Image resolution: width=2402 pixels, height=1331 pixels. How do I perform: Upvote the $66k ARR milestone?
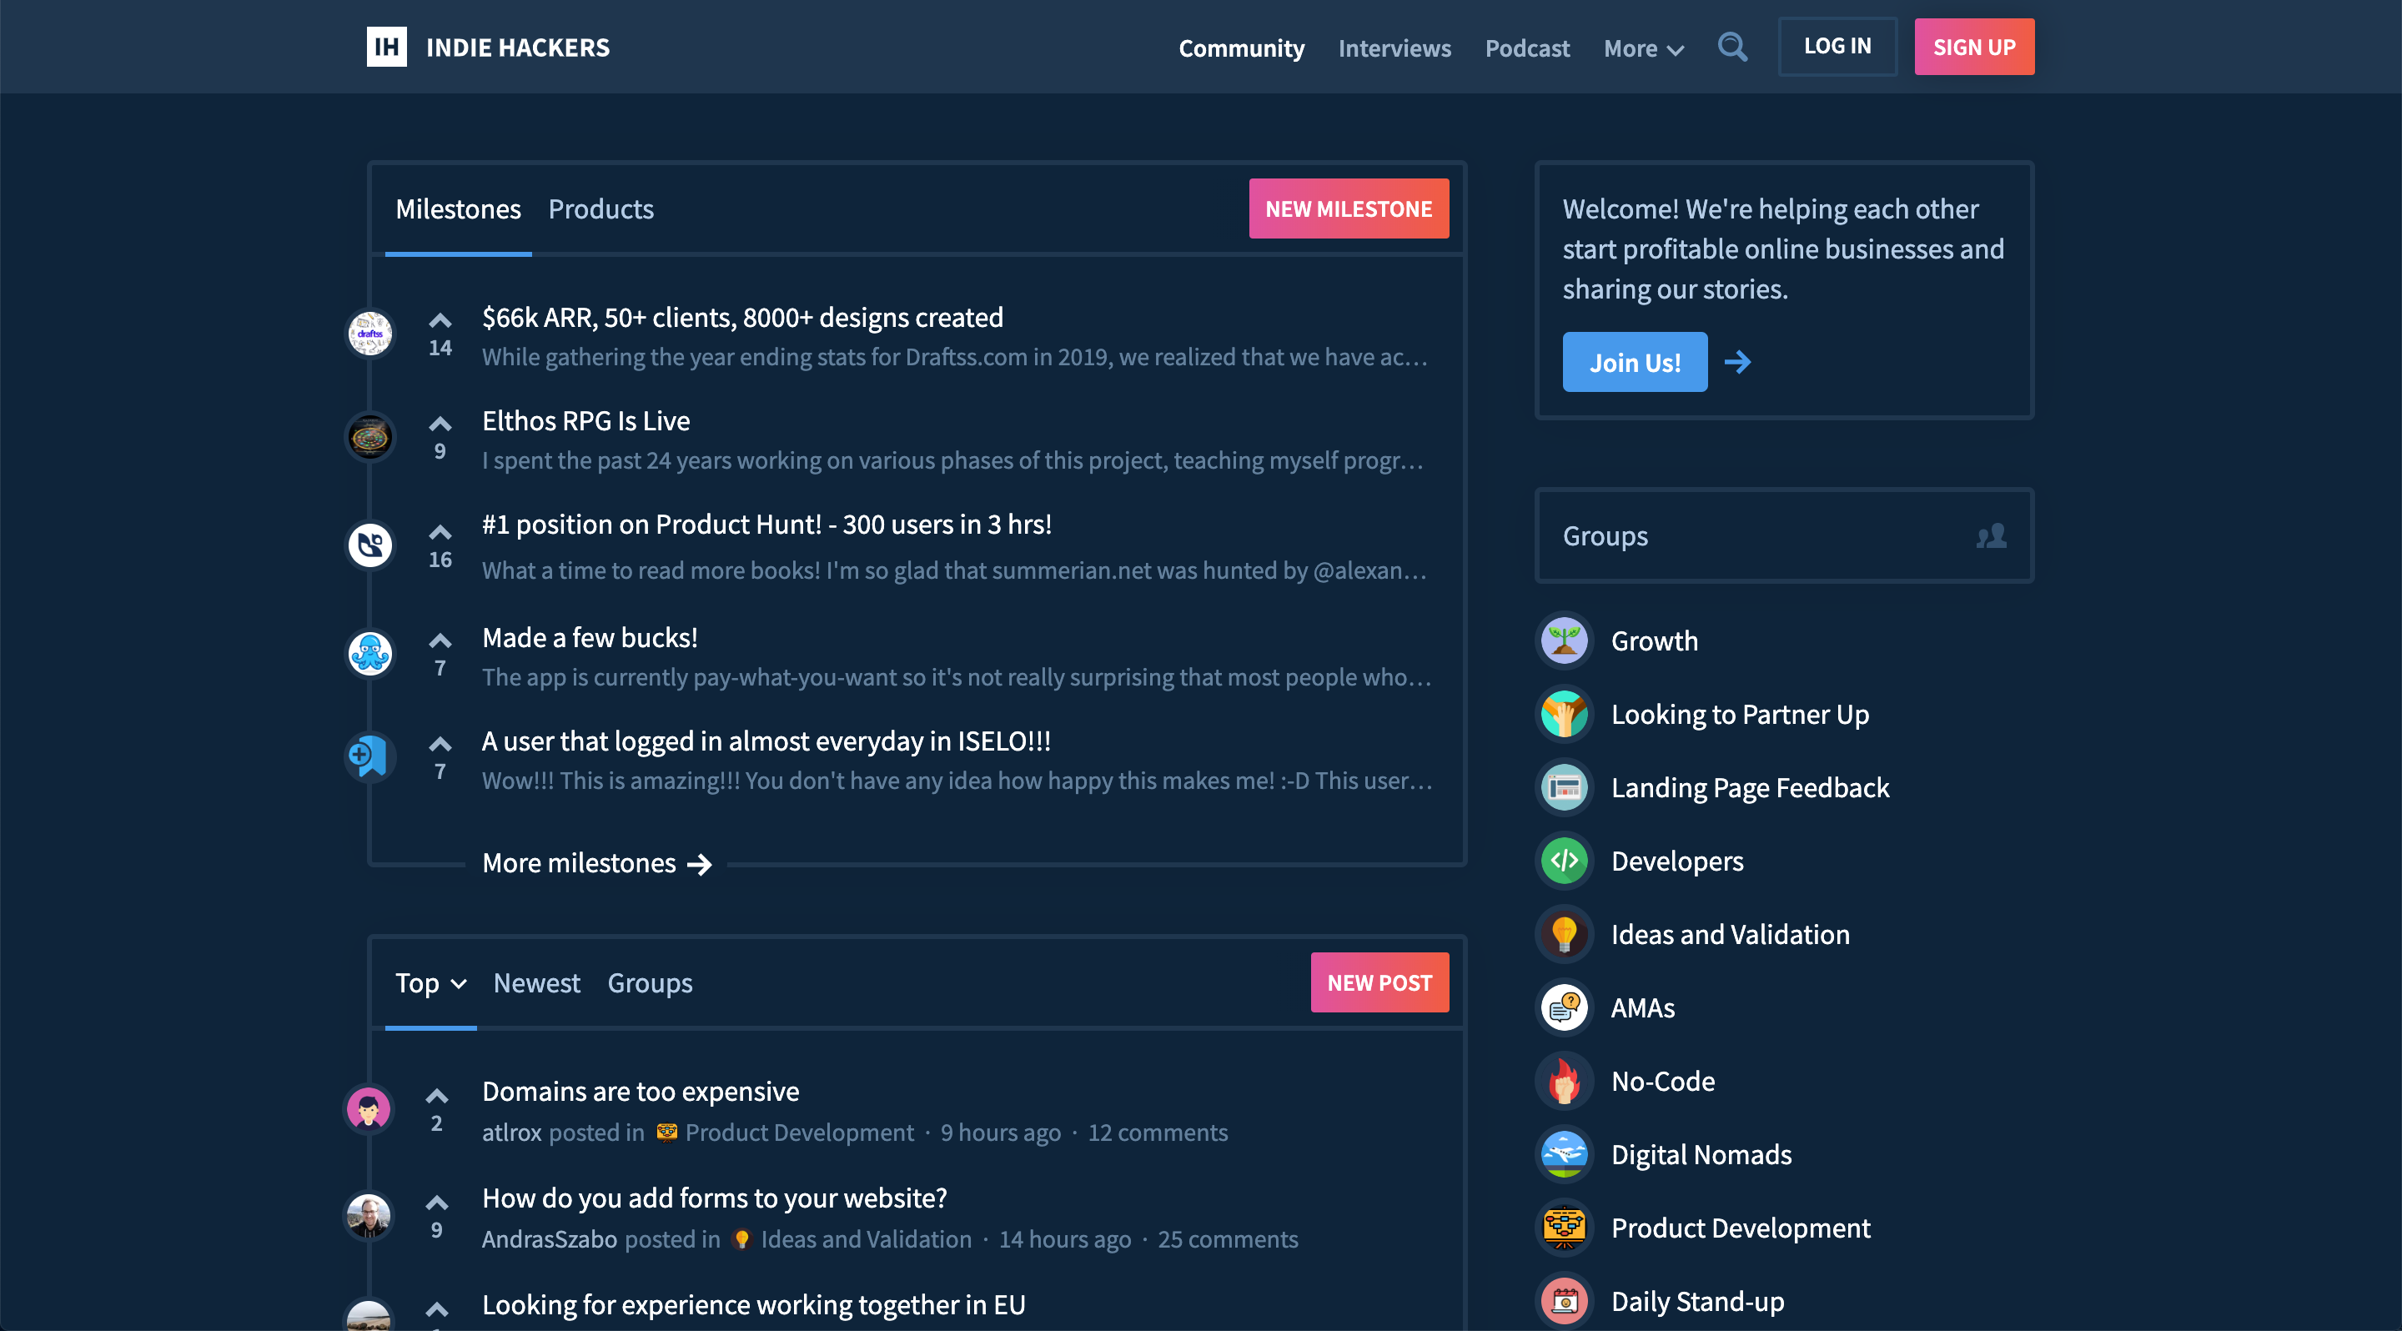coord(440,320)
